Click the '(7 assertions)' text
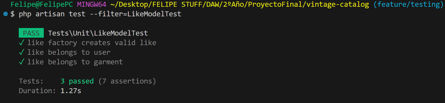This screenshot has height=103, width=445. pos(127,81)
